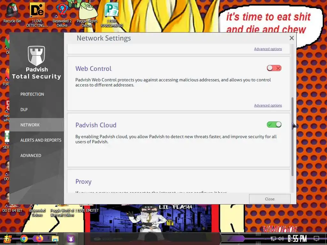Screen dimensions: 327x245
Task: Launch Firefox from the taskbar
Action: 39,238
